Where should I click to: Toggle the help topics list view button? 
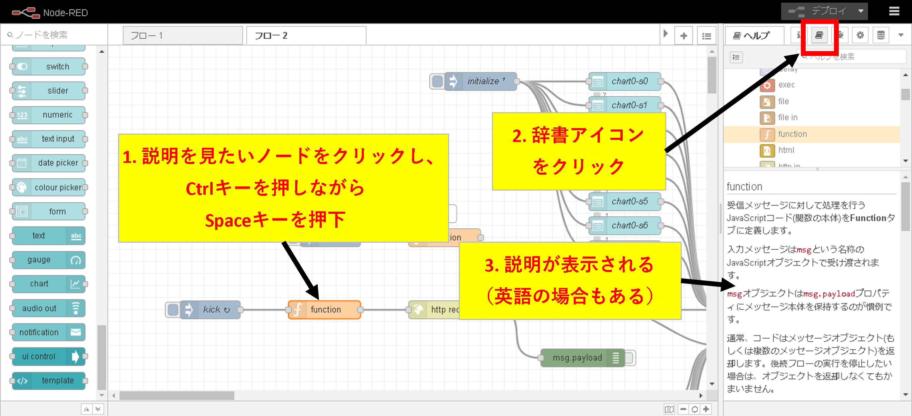point(736,57)
